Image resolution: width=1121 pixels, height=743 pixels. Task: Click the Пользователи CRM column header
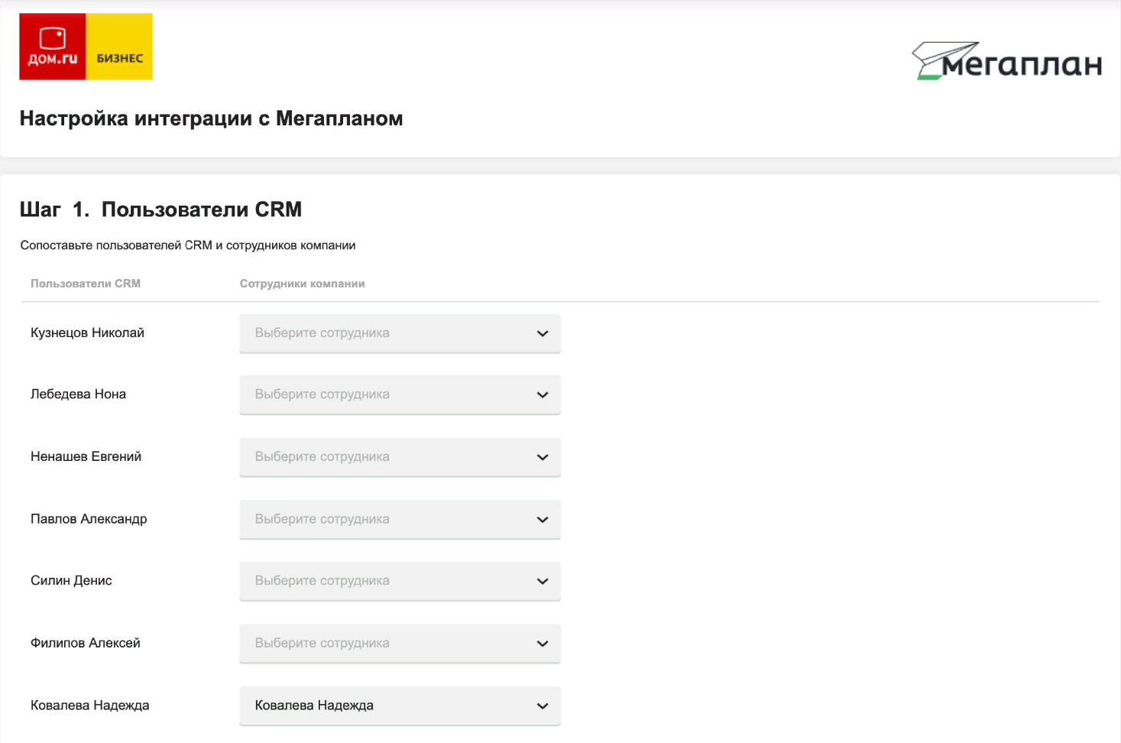pos(86,284)
